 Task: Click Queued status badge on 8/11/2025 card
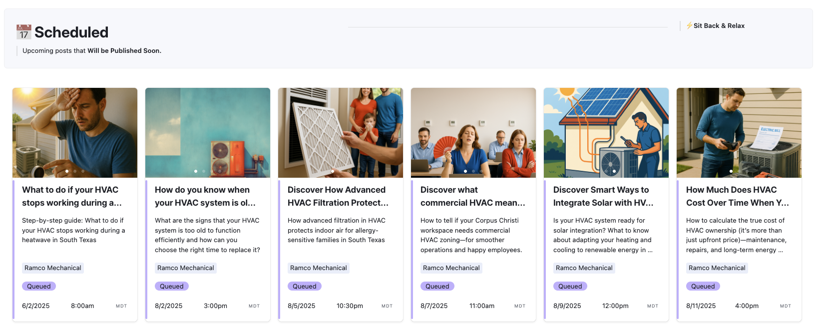point(703,286)
